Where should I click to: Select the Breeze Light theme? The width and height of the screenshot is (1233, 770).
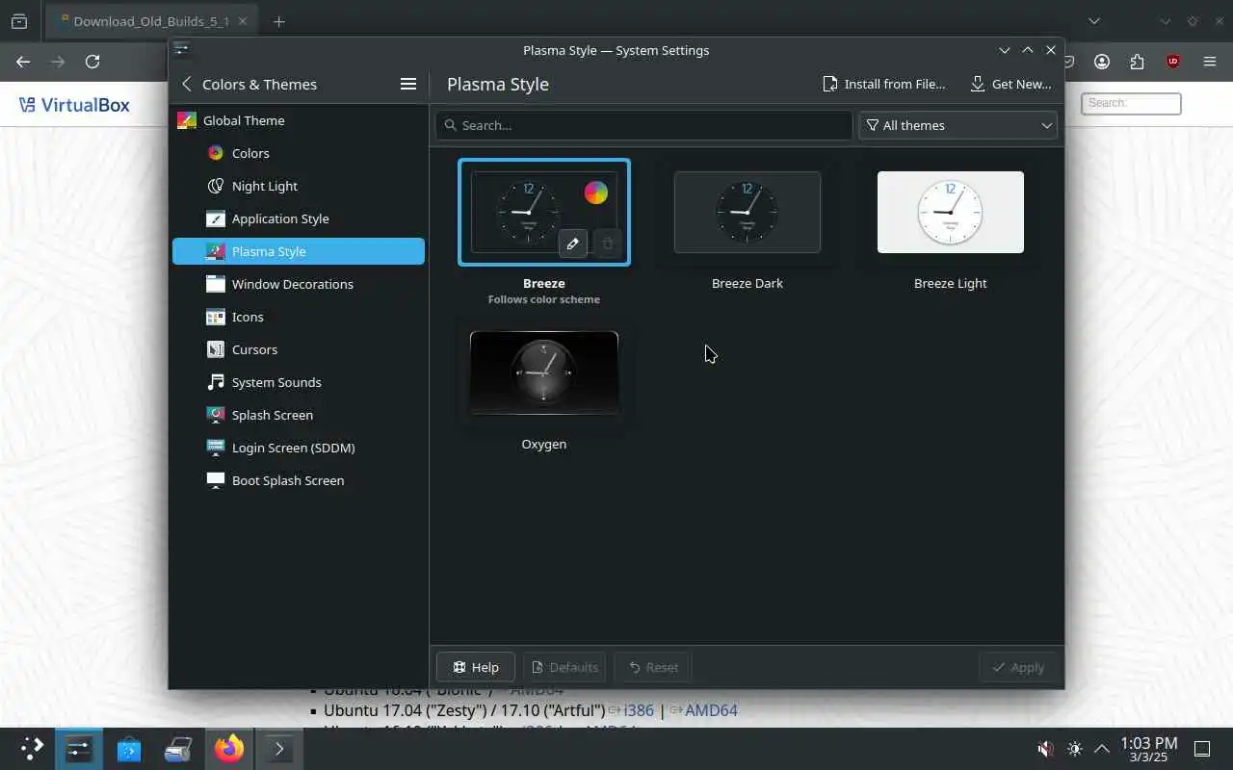951,212
